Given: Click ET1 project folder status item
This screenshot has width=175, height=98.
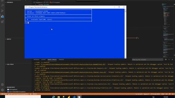Looking at the screenshot, I should [35, 94].
